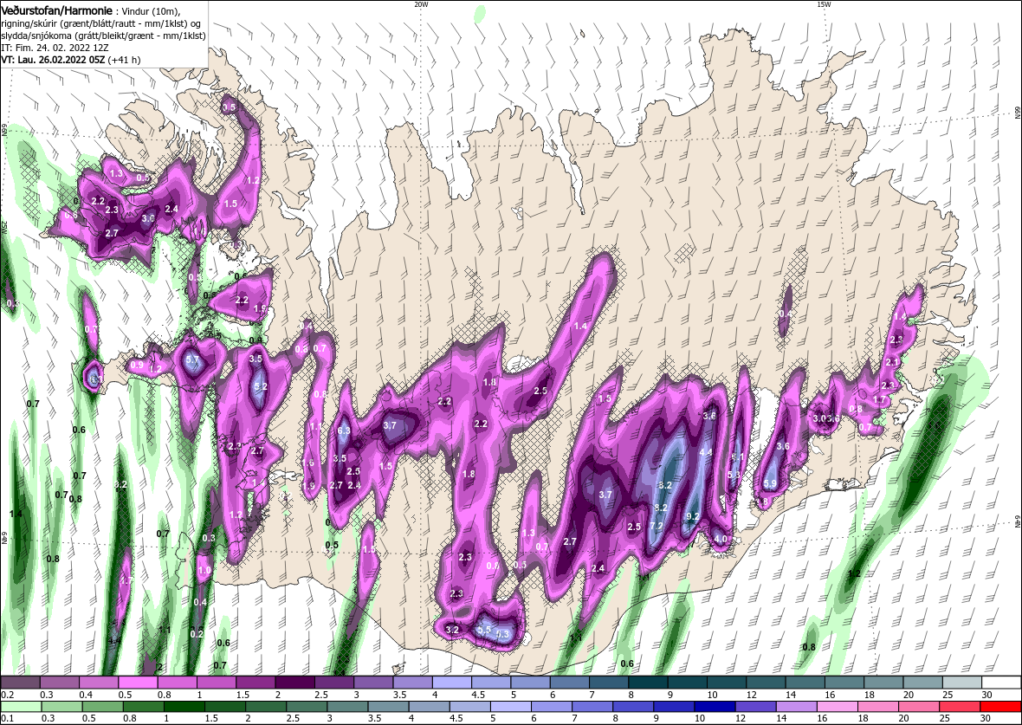Click the '9.2' precipitation value on the map
Screen dimensions: 1022x725
693,515
